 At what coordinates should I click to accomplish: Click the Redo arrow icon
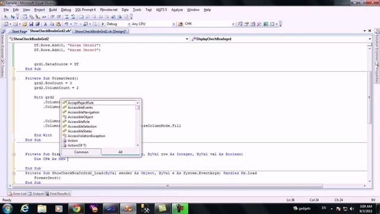76,24
